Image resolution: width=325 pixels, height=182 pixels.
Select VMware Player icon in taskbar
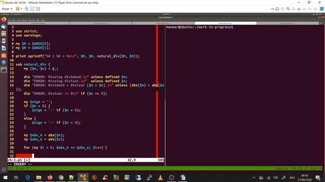tap(83, 177)
